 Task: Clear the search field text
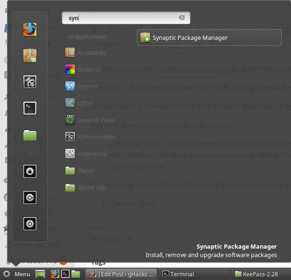tap(181, 18)
